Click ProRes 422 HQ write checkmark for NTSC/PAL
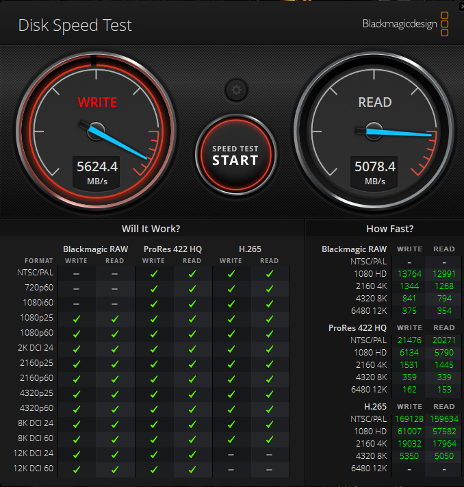 click(153, 273)
